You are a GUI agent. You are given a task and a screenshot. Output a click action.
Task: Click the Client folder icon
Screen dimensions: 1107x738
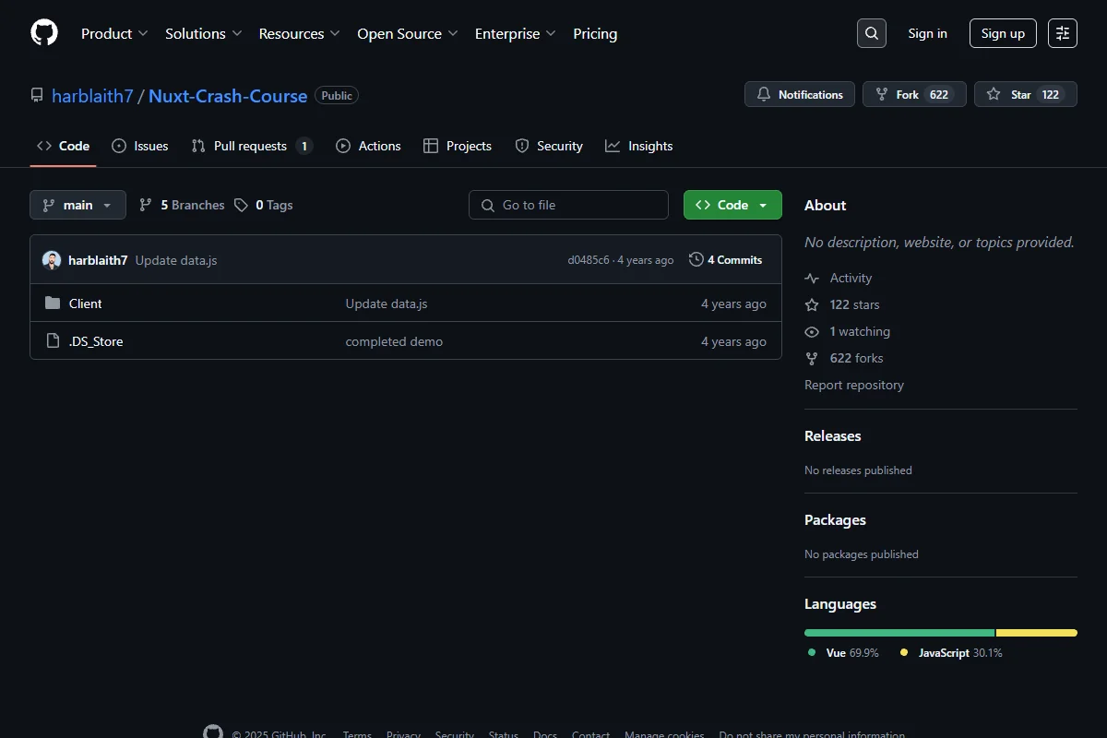coord(53,304)
